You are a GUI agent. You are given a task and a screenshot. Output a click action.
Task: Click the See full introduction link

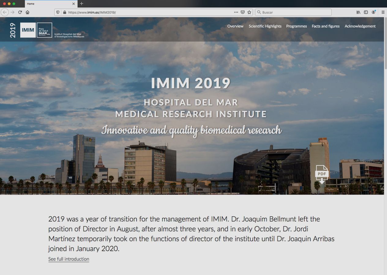tap(69, 259)
